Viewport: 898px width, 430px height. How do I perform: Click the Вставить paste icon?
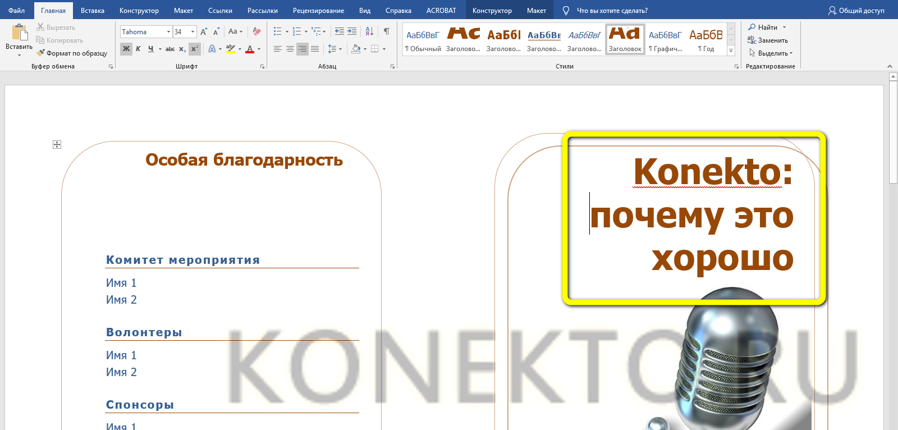19,33
